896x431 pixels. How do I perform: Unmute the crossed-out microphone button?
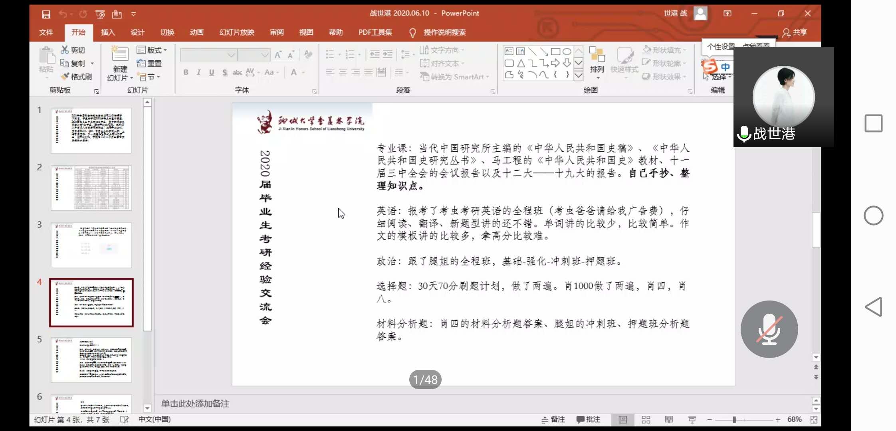point(769,329)
